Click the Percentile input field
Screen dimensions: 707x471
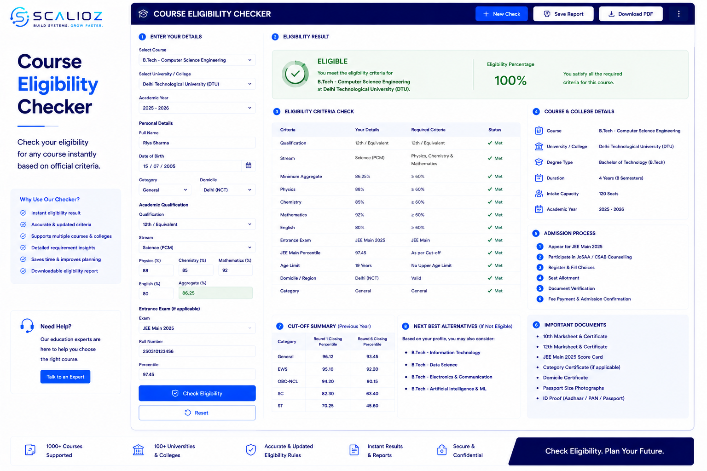197,374
